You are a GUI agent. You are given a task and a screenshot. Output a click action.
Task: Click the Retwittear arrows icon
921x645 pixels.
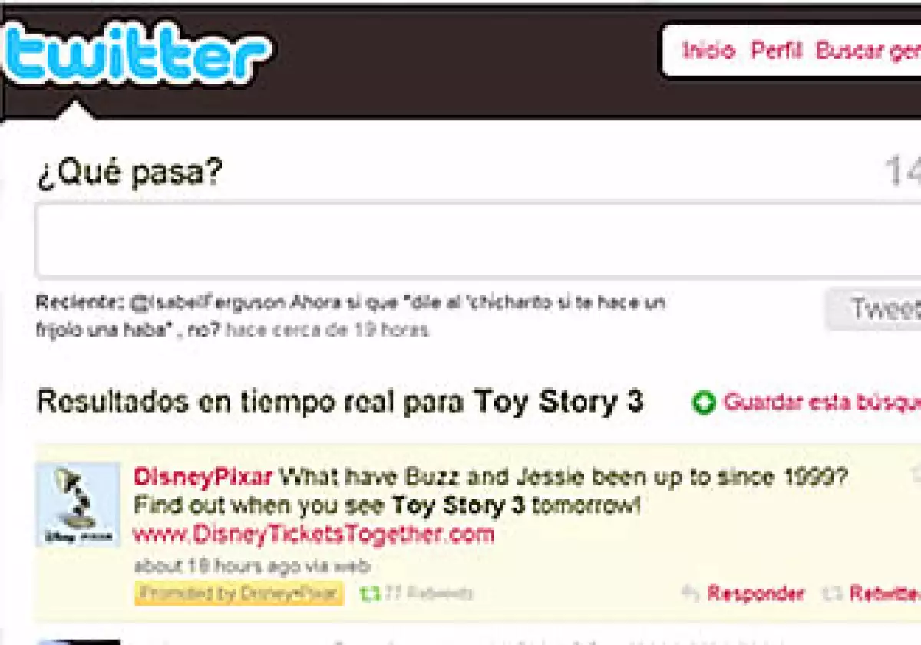click(x=833, y=593)
